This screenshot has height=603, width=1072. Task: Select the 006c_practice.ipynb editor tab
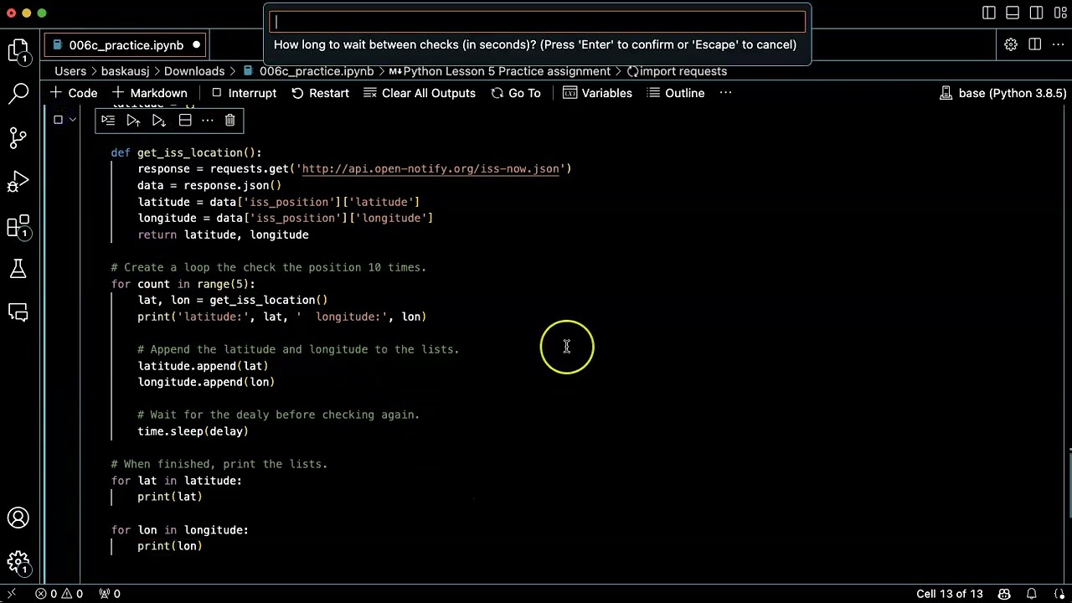(126, 45)
